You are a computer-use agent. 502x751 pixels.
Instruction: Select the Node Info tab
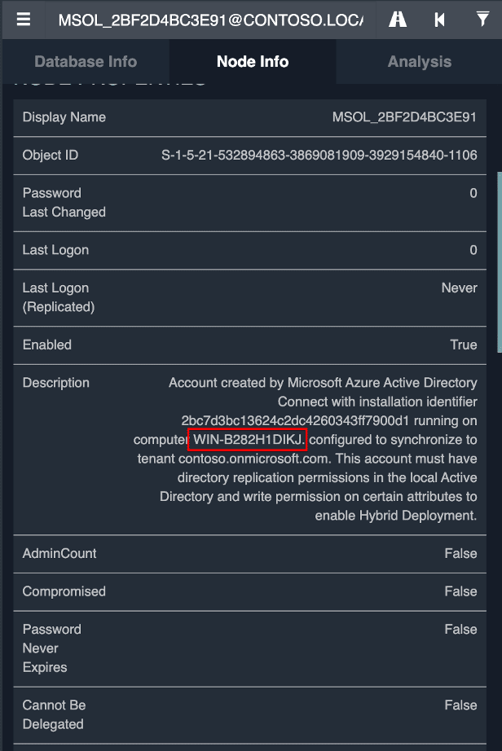253,62
